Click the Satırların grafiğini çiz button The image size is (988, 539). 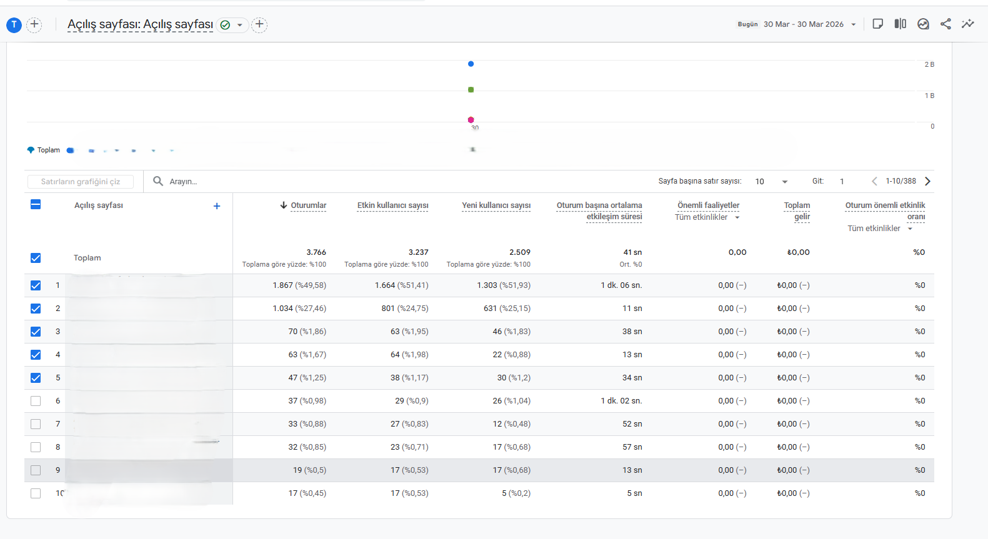click(x=81, y=182)
